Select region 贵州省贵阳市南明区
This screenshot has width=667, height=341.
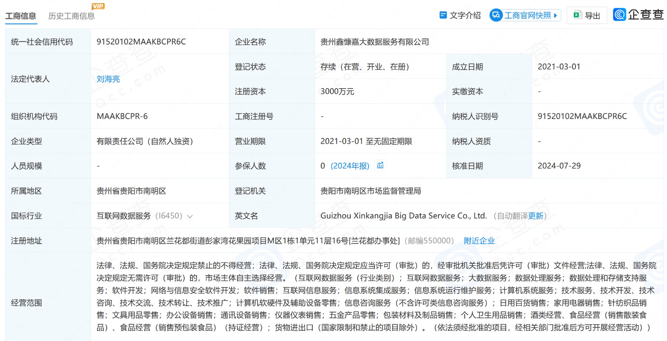point(131,191)
